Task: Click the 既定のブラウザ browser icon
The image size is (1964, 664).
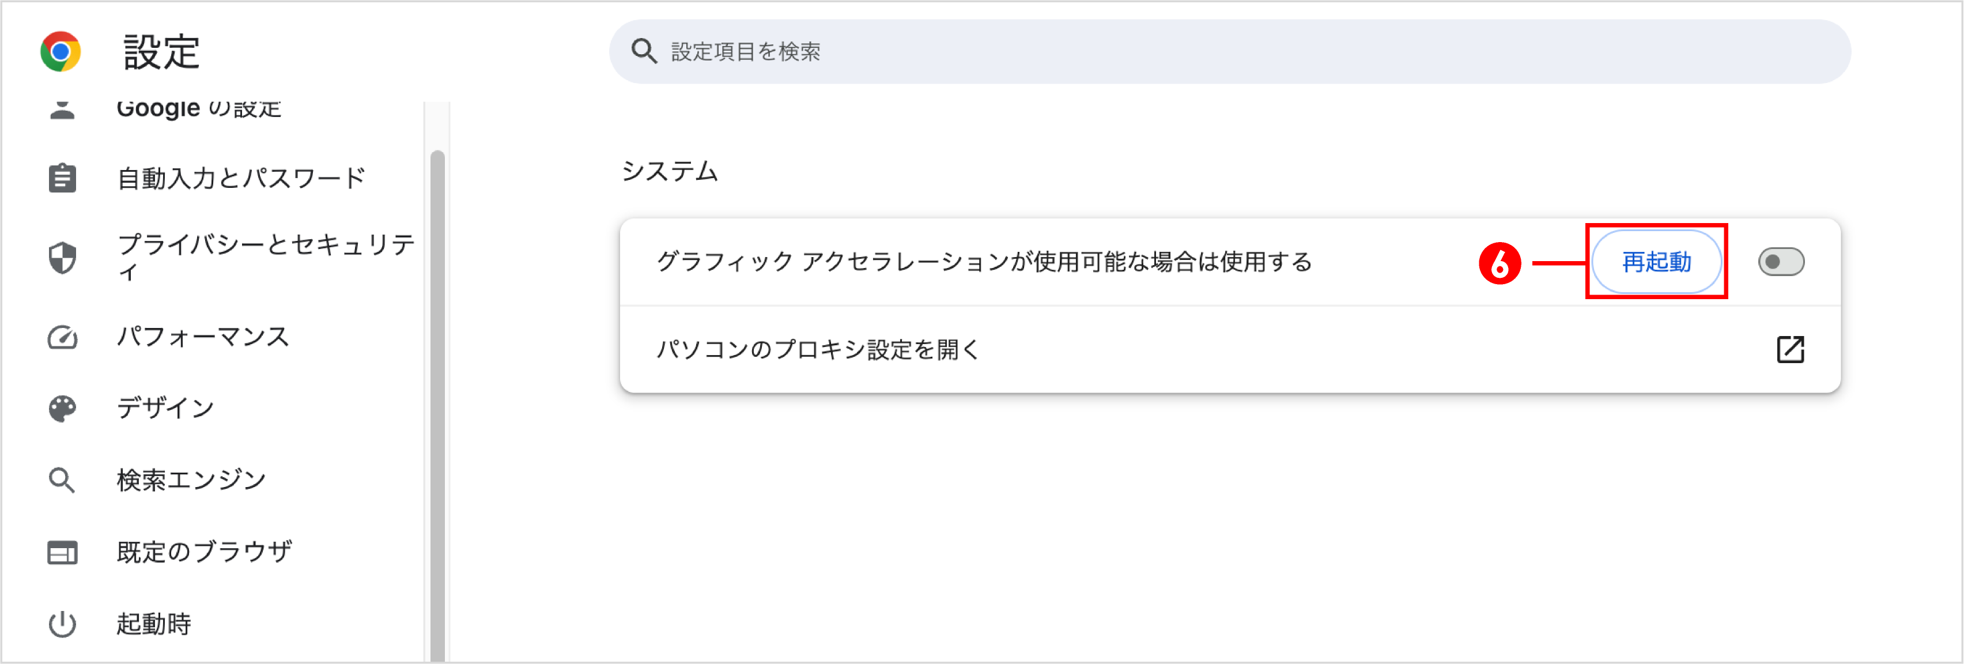Action: [x=62, y=552]
